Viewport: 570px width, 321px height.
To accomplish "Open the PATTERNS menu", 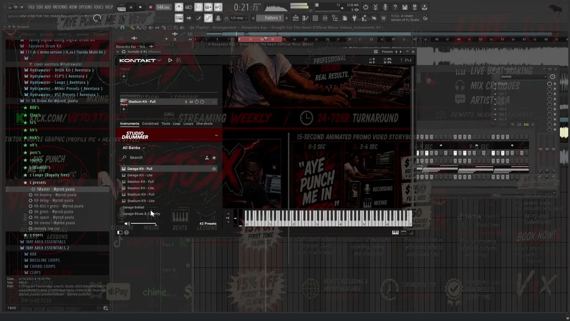I will [60, 7].
